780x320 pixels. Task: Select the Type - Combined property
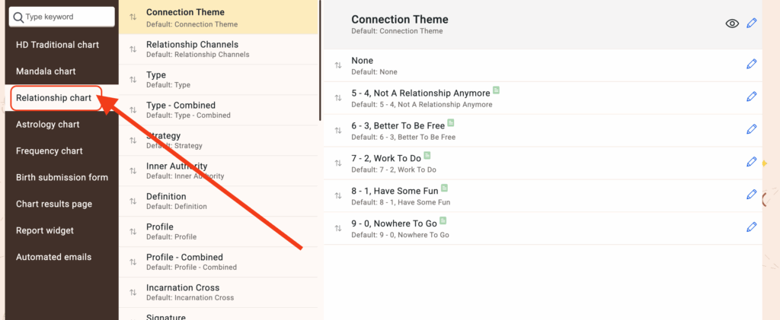(x=181, y=109)
